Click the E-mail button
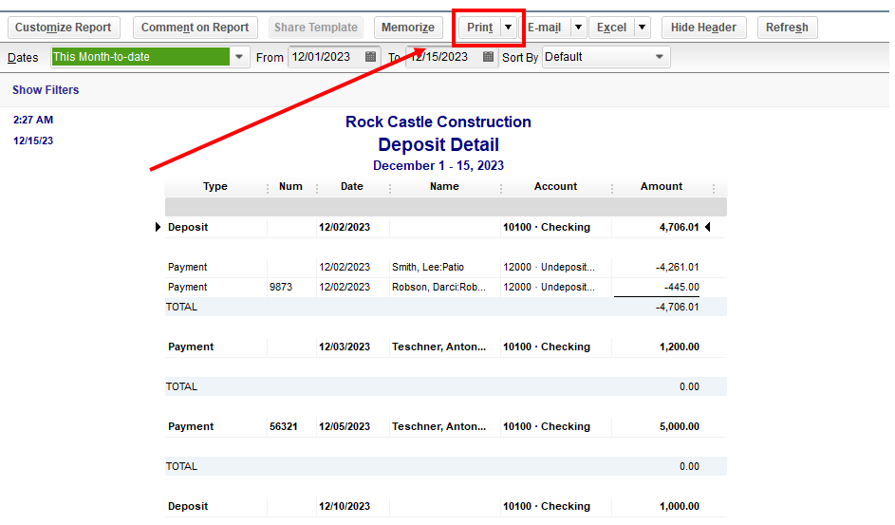 click(545, 28)
